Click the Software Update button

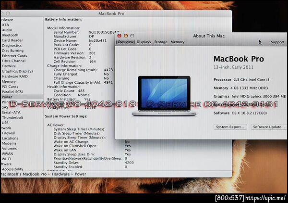pyautogui.click(x=269, y=127)
